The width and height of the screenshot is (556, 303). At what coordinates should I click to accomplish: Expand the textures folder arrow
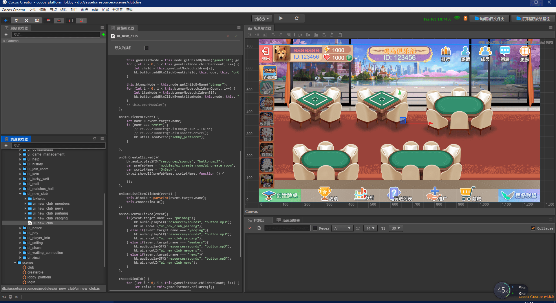click(25, 199)
